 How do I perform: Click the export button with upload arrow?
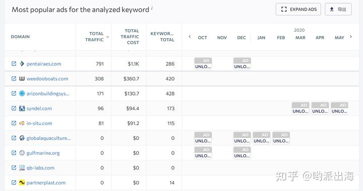tap(338, 9)
